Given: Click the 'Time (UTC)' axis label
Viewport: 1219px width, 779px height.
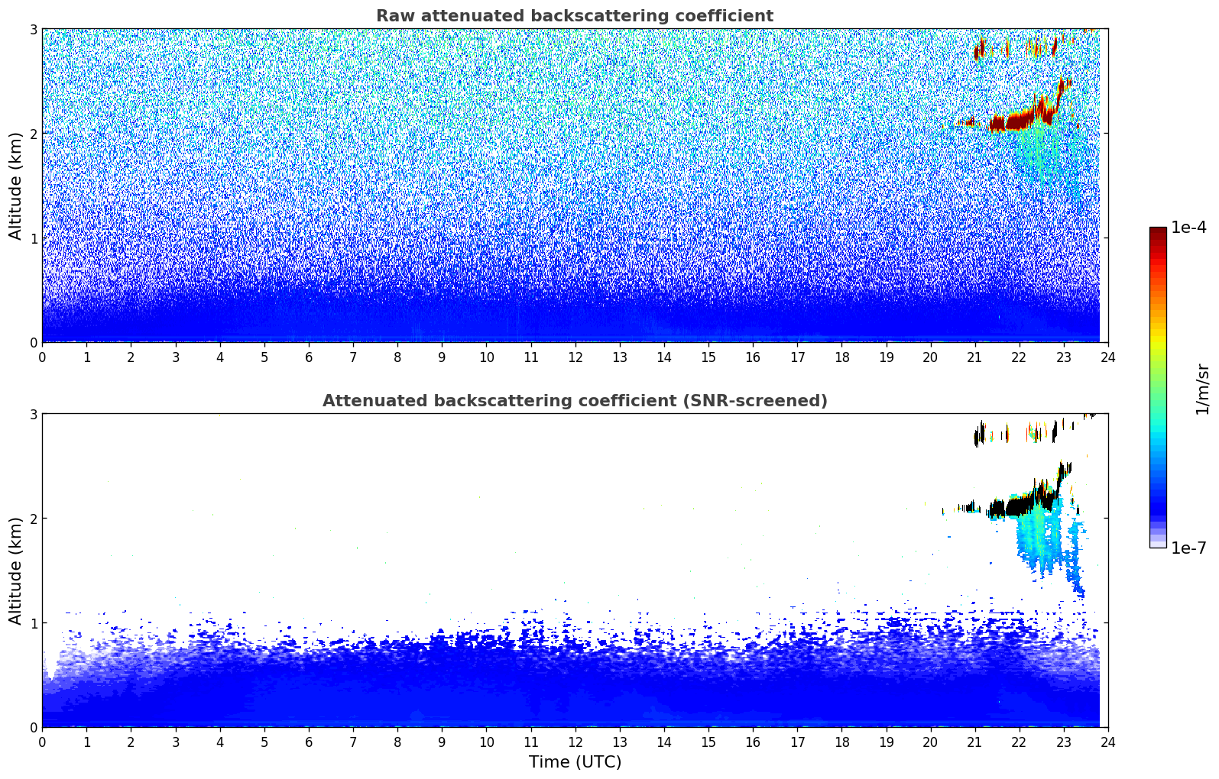Looking at the screenshot, I should click(x=575, y=762).
